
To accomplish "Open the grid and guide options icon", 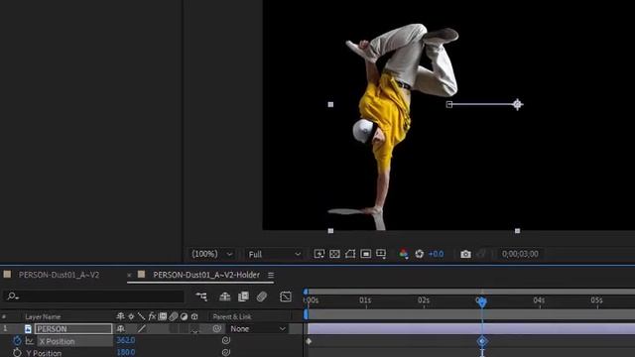I will (381, 254).
